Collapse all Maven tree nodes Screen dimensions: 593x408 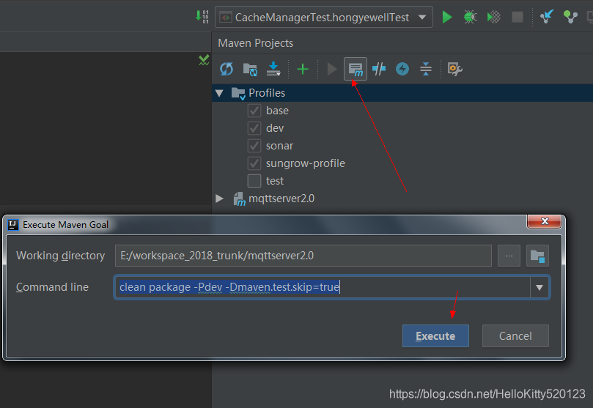(x=426, y=69)
